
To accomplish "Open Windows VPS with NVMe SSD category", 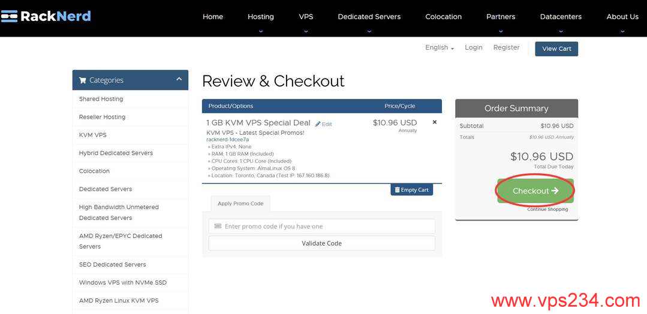I will [130, 283].
